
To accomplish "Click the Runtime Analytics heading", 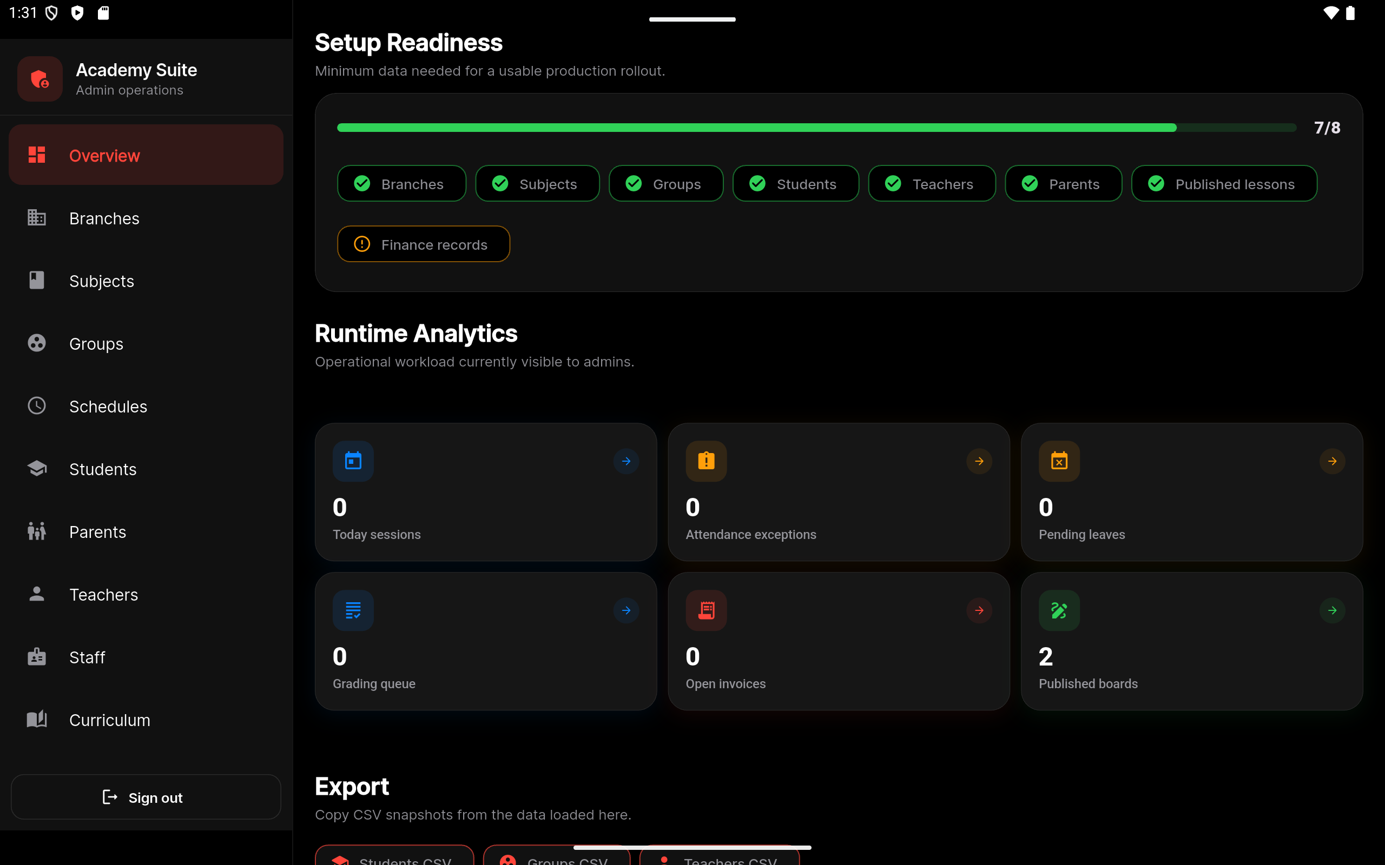I will [416, 334].
